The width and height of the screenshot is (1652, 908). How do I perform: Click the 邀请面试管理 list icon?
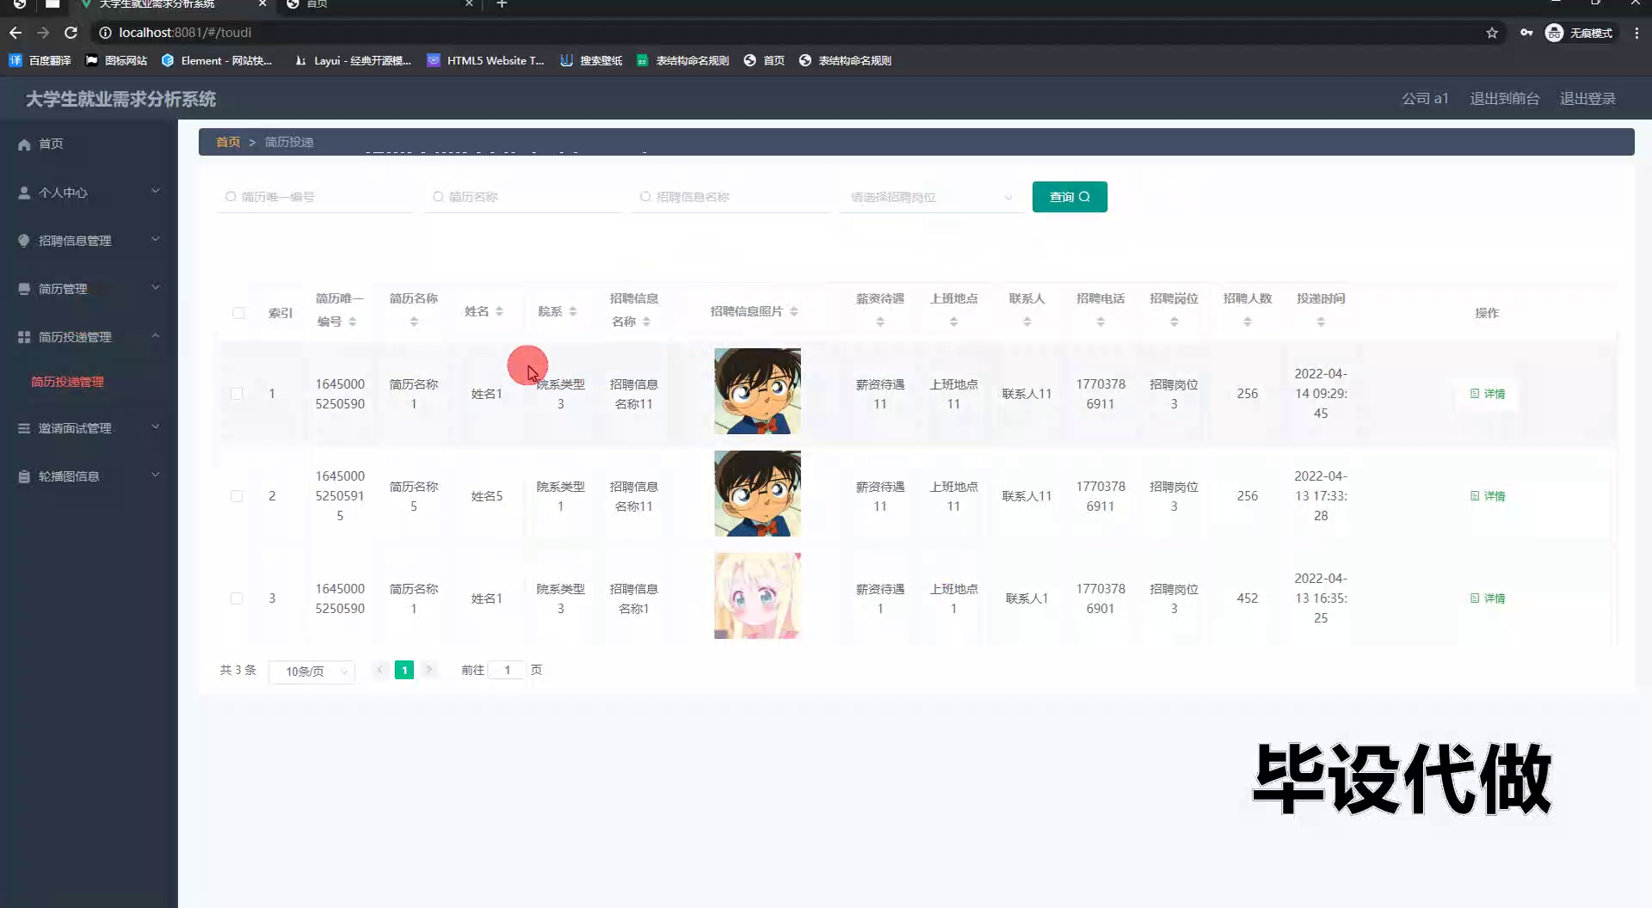point(24,428)
